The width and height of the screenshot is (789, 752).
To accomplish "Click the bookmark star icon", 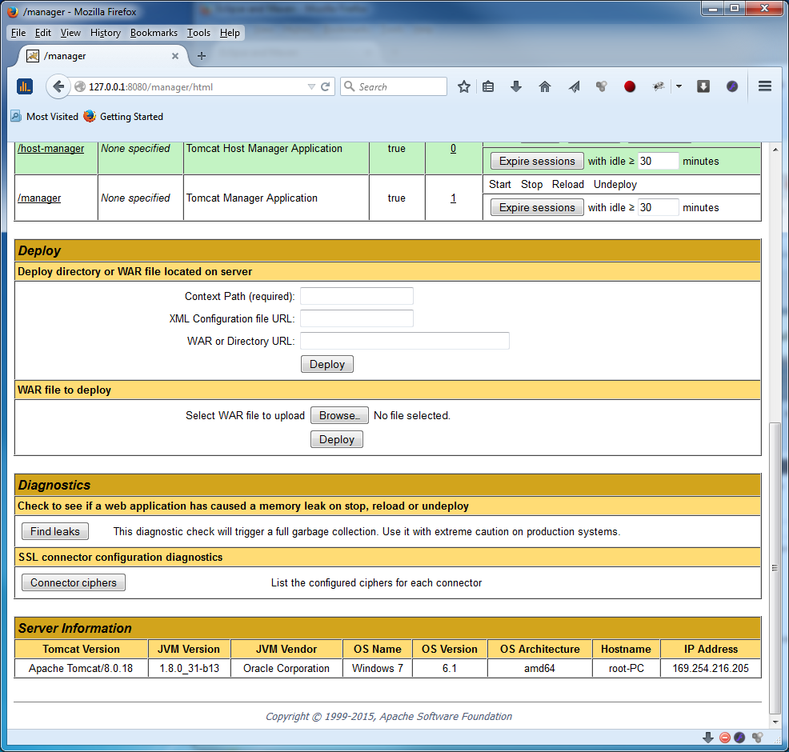I will click(463, 86).
